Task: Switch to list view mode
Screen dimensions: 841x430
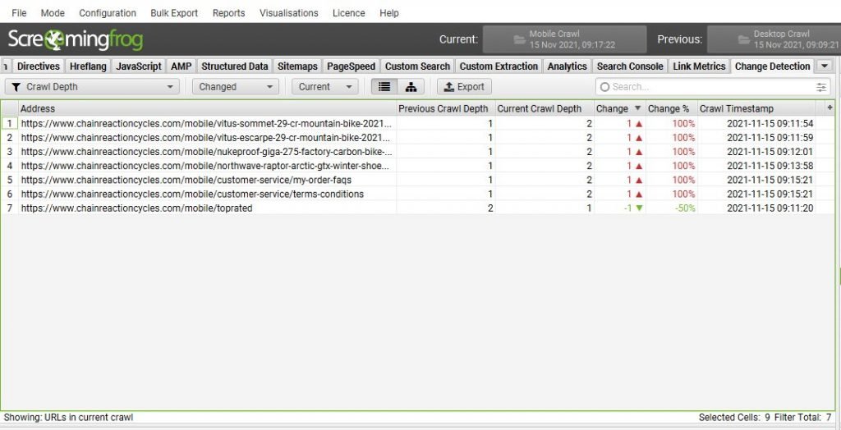Action: tap(384, 86)
